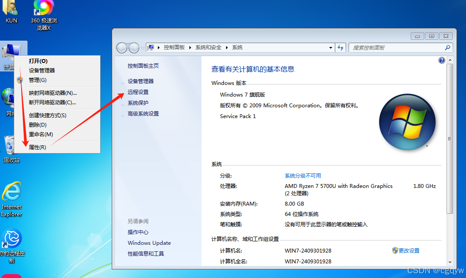Click the shield icon beside 更改设置
This screenshot has height=278, width=466.
tap(395, 250)
